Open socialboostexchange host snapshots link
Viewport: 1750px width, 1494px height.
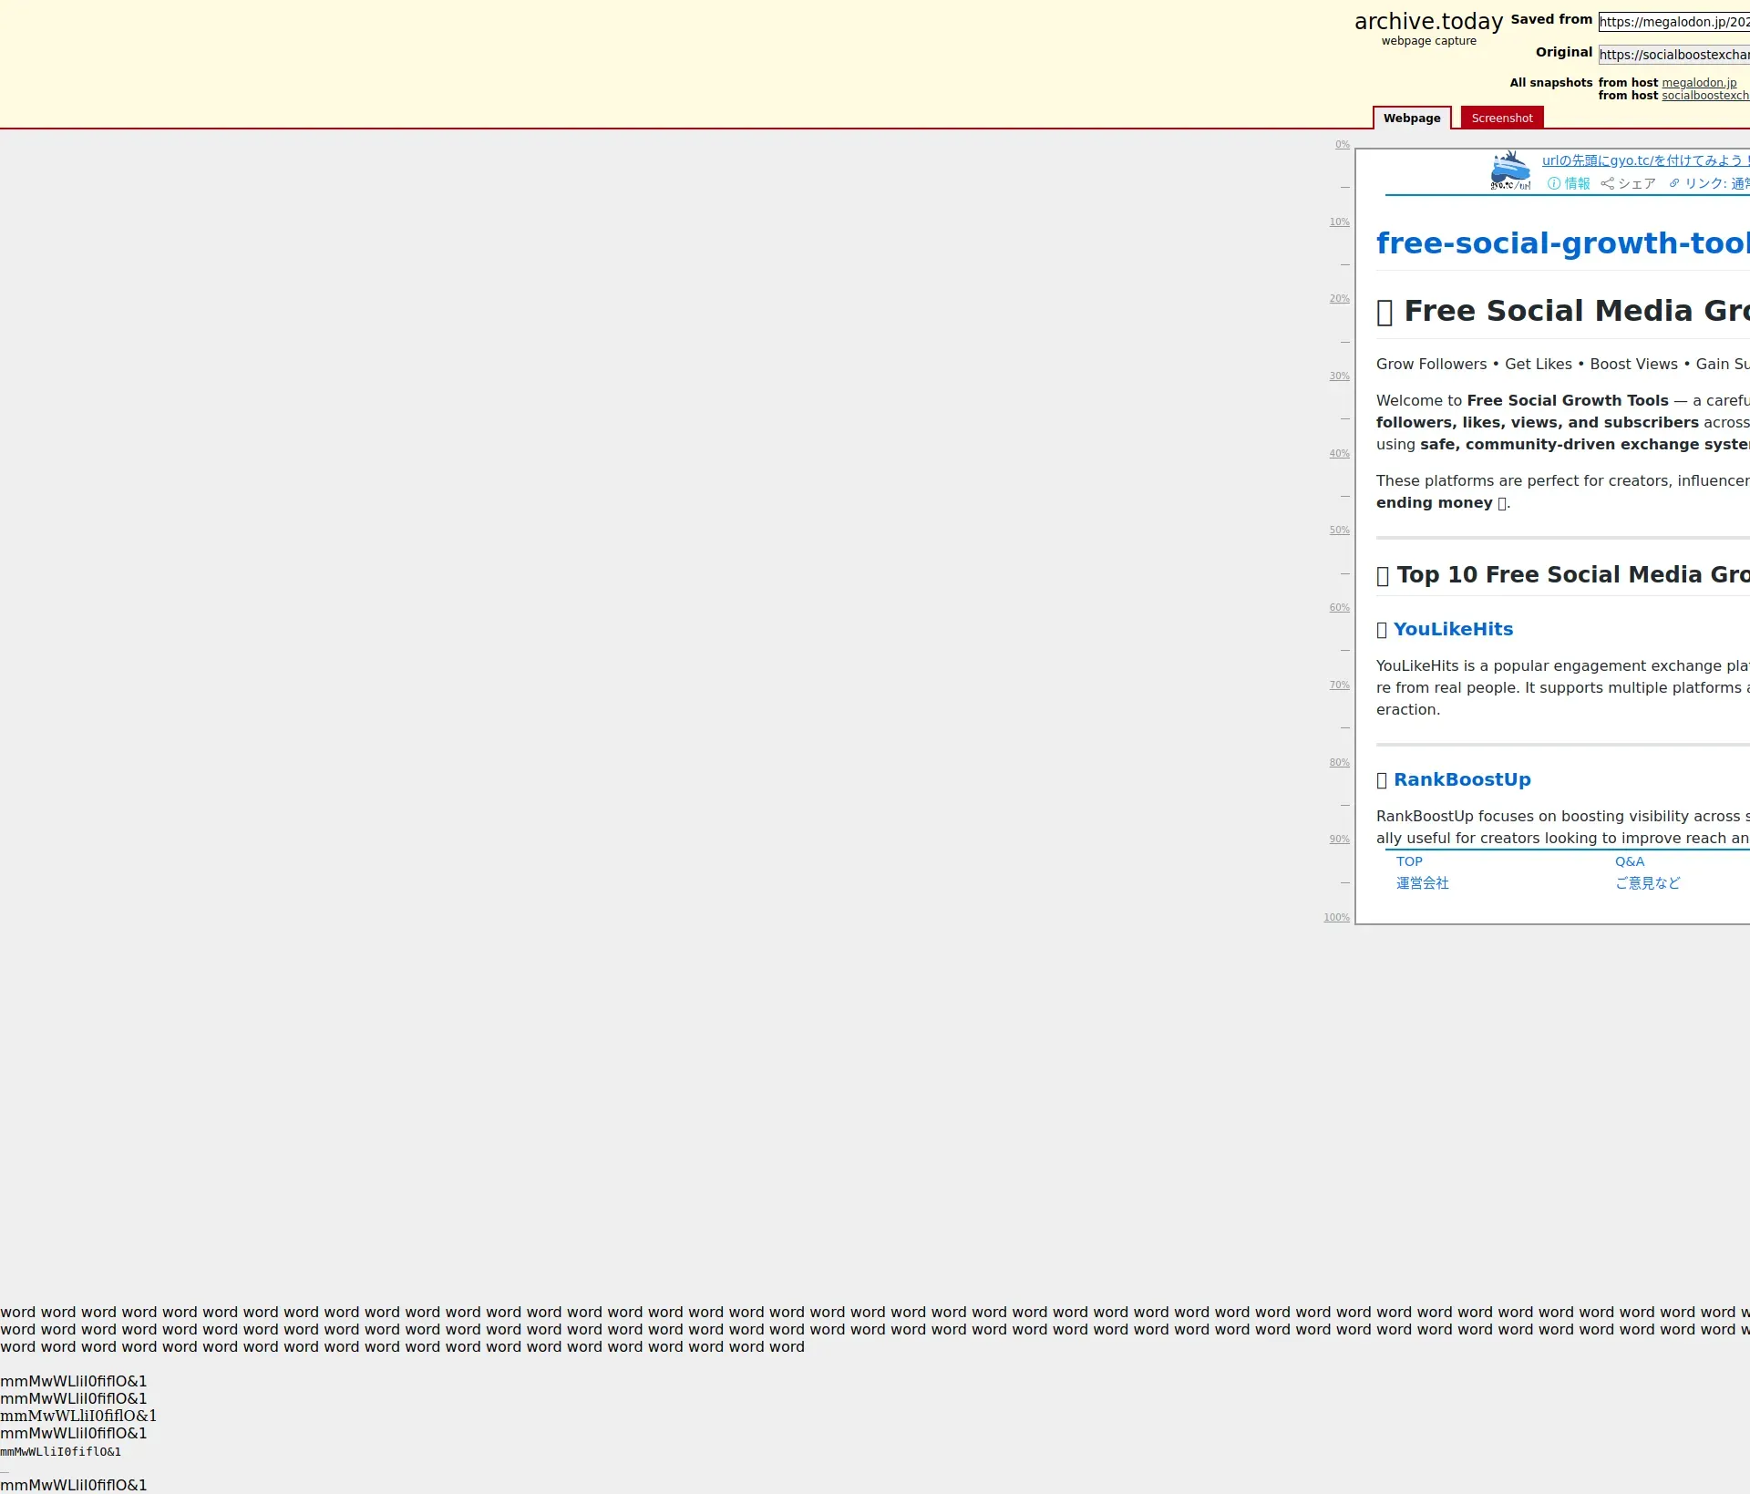[x=1704, y=96]
